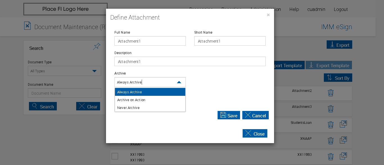The width and height of the screenshot is (384, 165).
Task: Click trash icon in StudentsLoan row
Action: tap(331, 124)
